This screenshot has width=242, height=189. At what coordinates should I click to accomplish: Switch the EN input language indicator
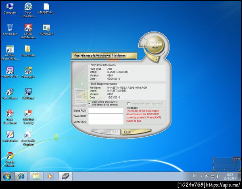coord(195,176)
